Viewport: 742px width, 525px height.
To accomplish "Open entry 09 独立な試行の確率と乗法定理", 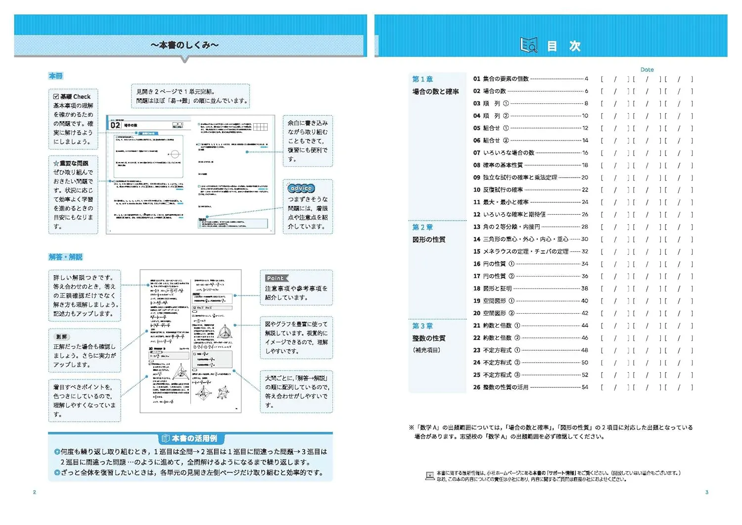I will tap(530, 178).
